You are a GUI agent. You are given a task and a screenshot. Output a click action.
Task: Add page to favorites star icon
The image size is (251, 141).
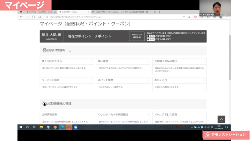pos(189,17)
